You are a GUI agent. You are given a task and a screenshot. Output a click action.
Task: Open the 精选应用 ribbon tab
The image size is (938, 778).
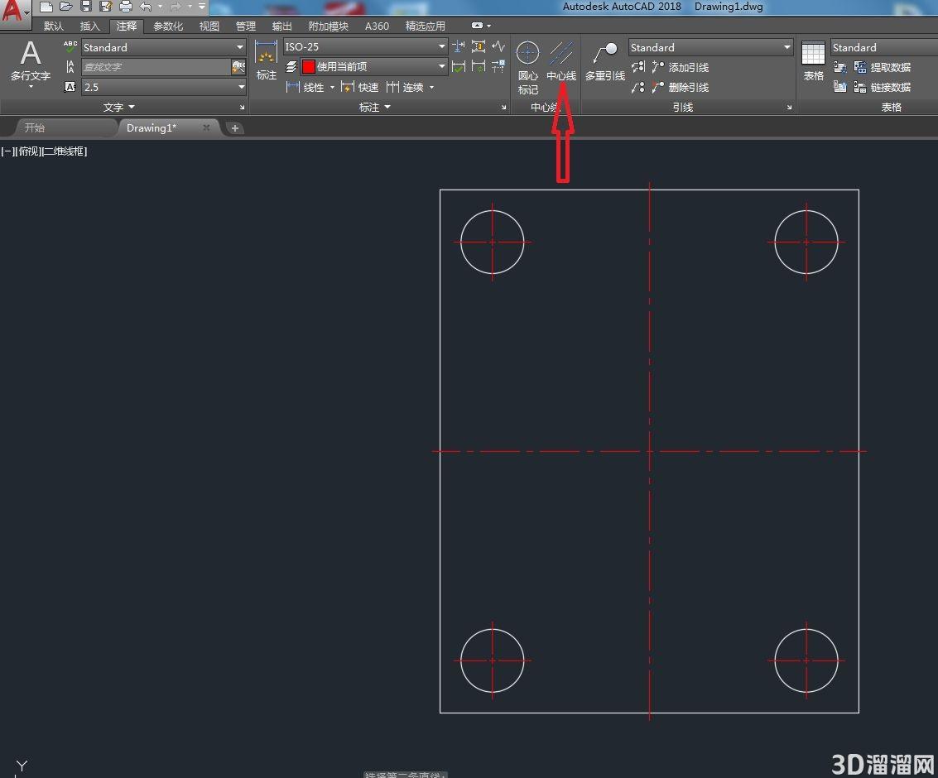point(426,26)
